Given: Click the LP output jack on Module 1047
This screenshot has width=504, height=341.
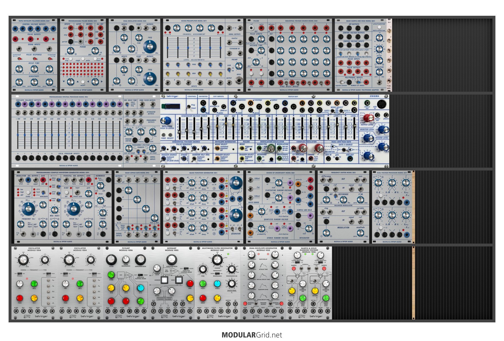Looking at the screenshot, I should 228,311.
